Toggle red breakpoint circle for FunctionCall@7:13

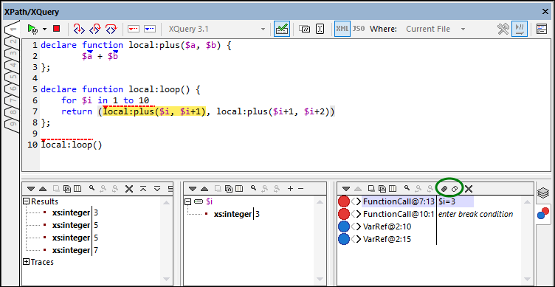344,201
